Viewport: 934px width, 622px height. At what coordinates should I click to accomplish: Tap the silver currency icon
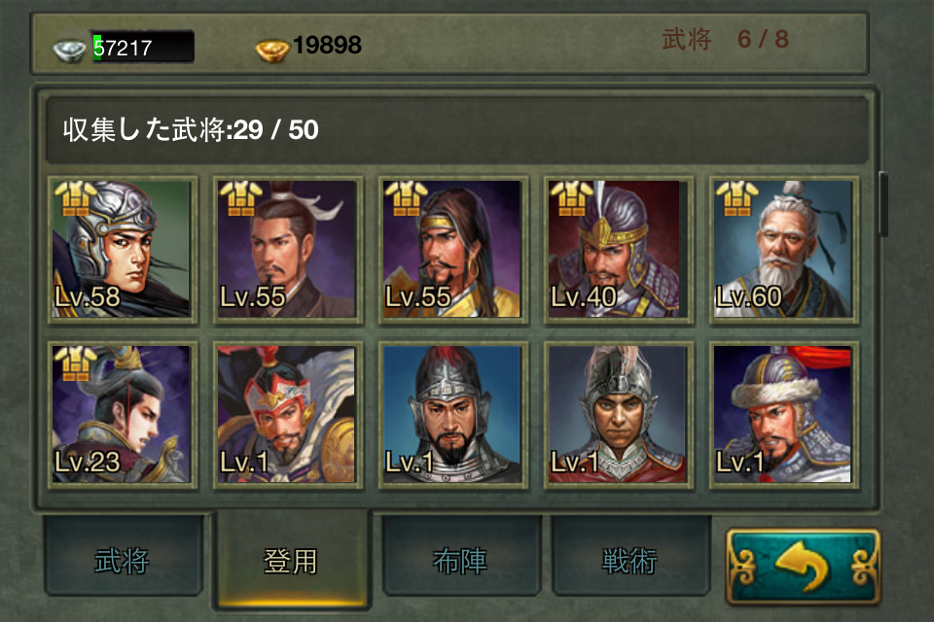69,51
